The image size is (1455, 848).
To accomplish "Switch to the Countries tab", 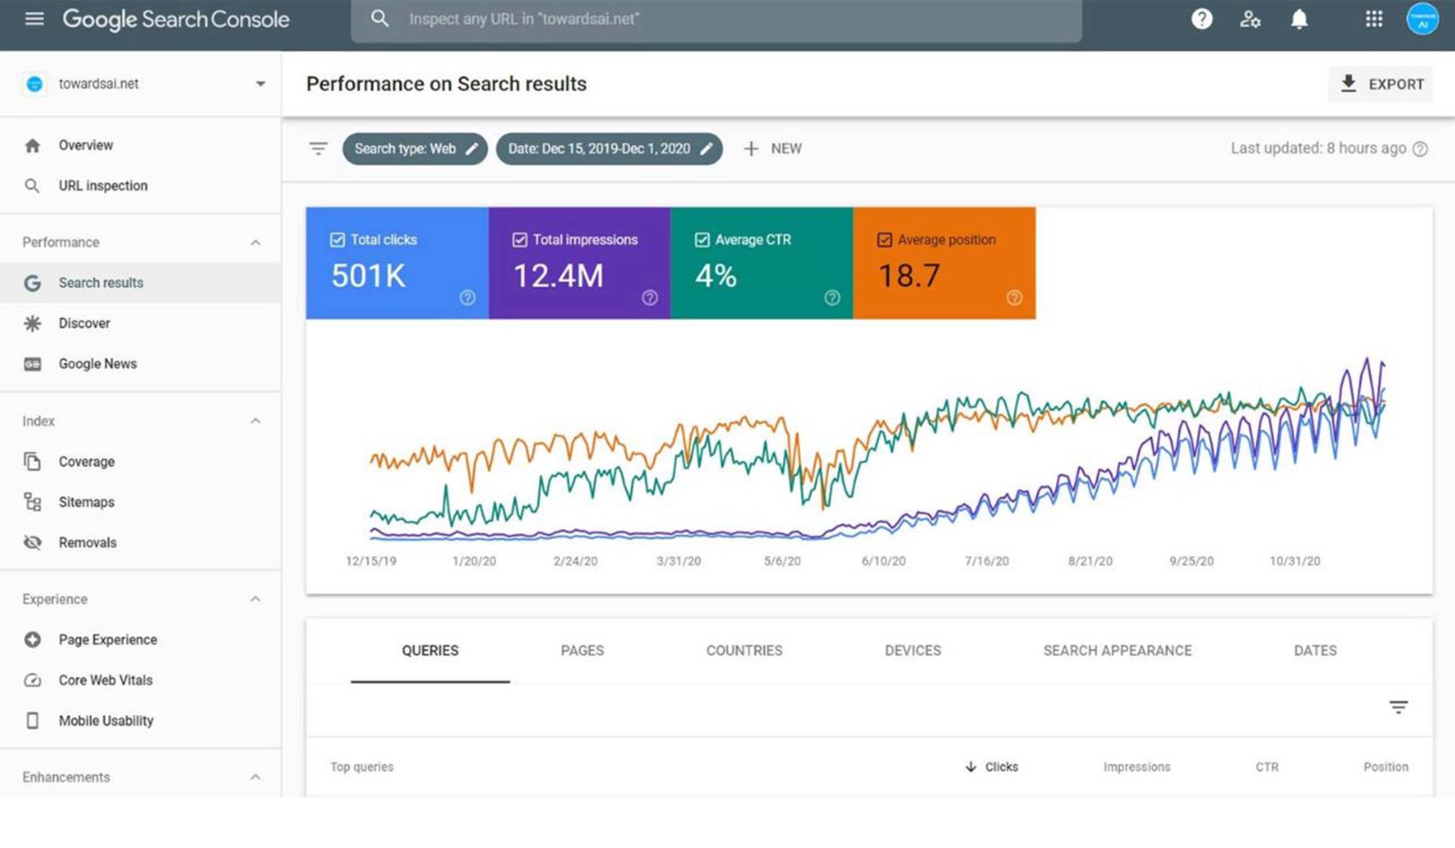I will 743,651.
